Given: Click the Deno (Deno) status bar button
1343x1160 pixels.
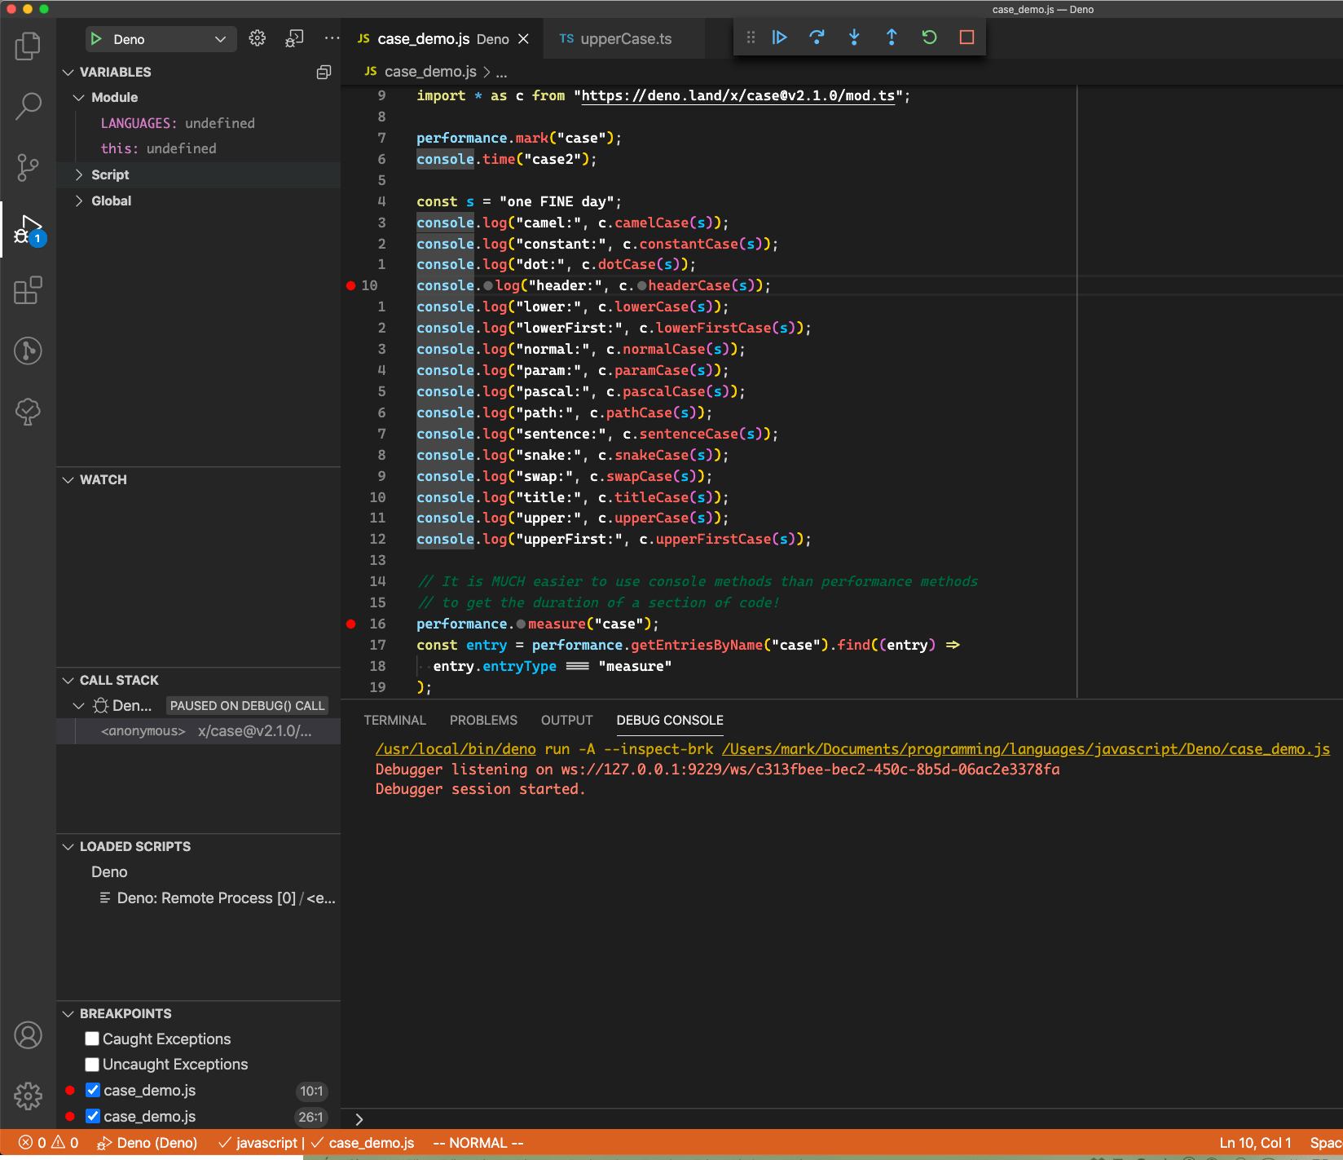Looking at the screenshot, I should tap(147, 1142).
